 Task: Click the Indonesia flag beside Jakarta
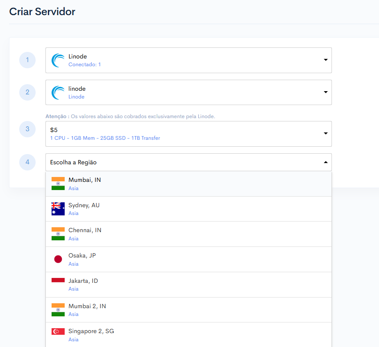[x=58, y=284]
